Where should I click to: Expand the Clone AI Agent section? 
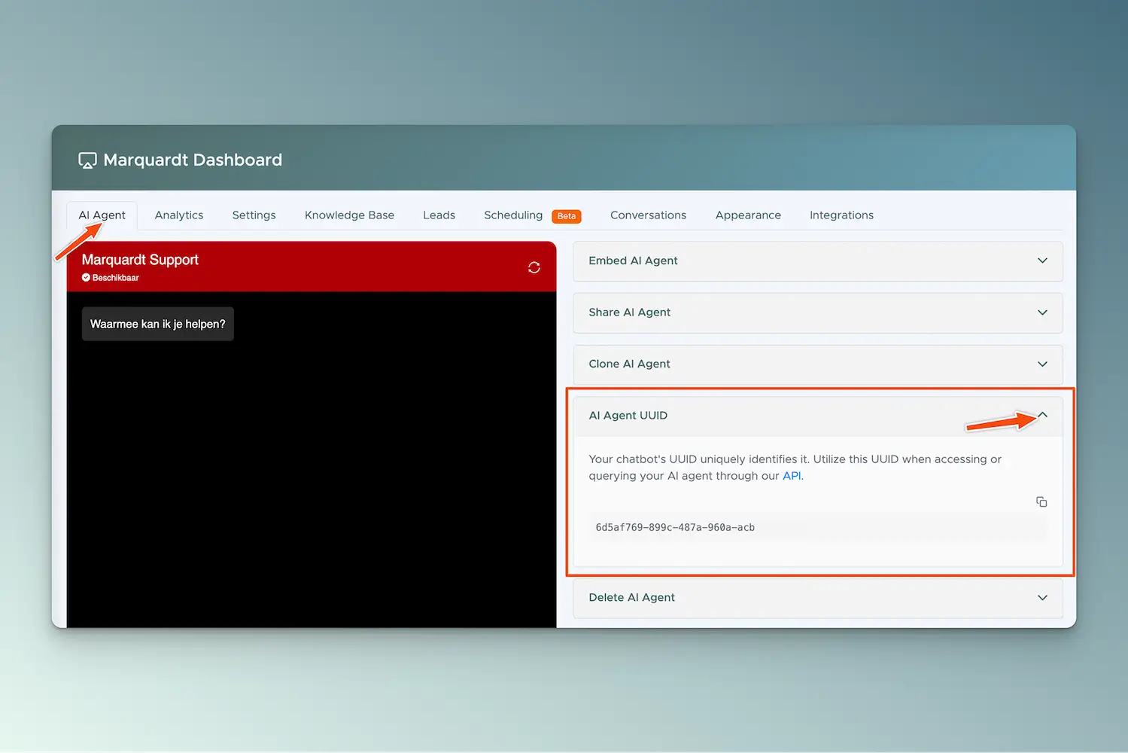[818, 364]
